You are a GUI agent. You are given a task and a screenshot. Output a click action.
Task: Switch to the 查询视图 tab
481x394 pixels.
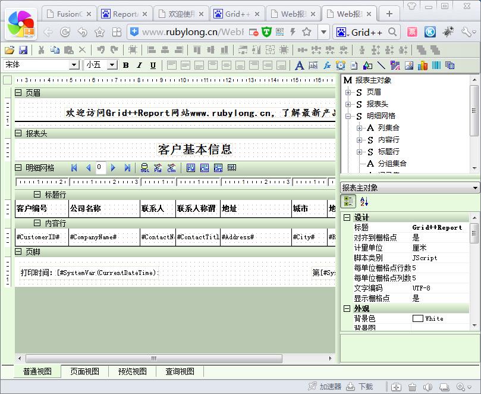[x=180, y=371]
